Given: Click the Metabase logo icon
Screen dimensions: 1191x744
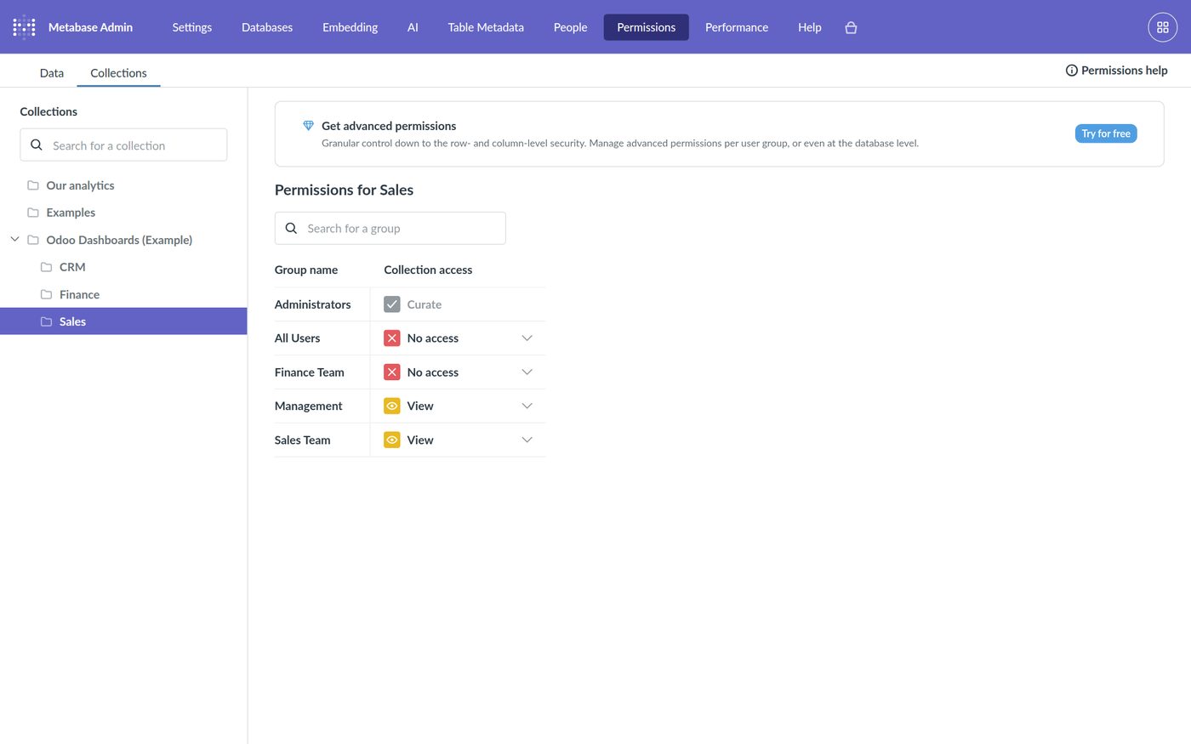Looking at the screenshot, I should coord(24,27).
